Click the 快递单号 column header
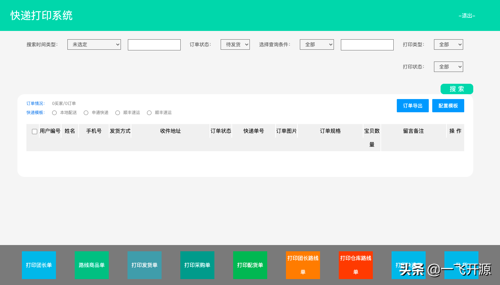 point(254,131)
